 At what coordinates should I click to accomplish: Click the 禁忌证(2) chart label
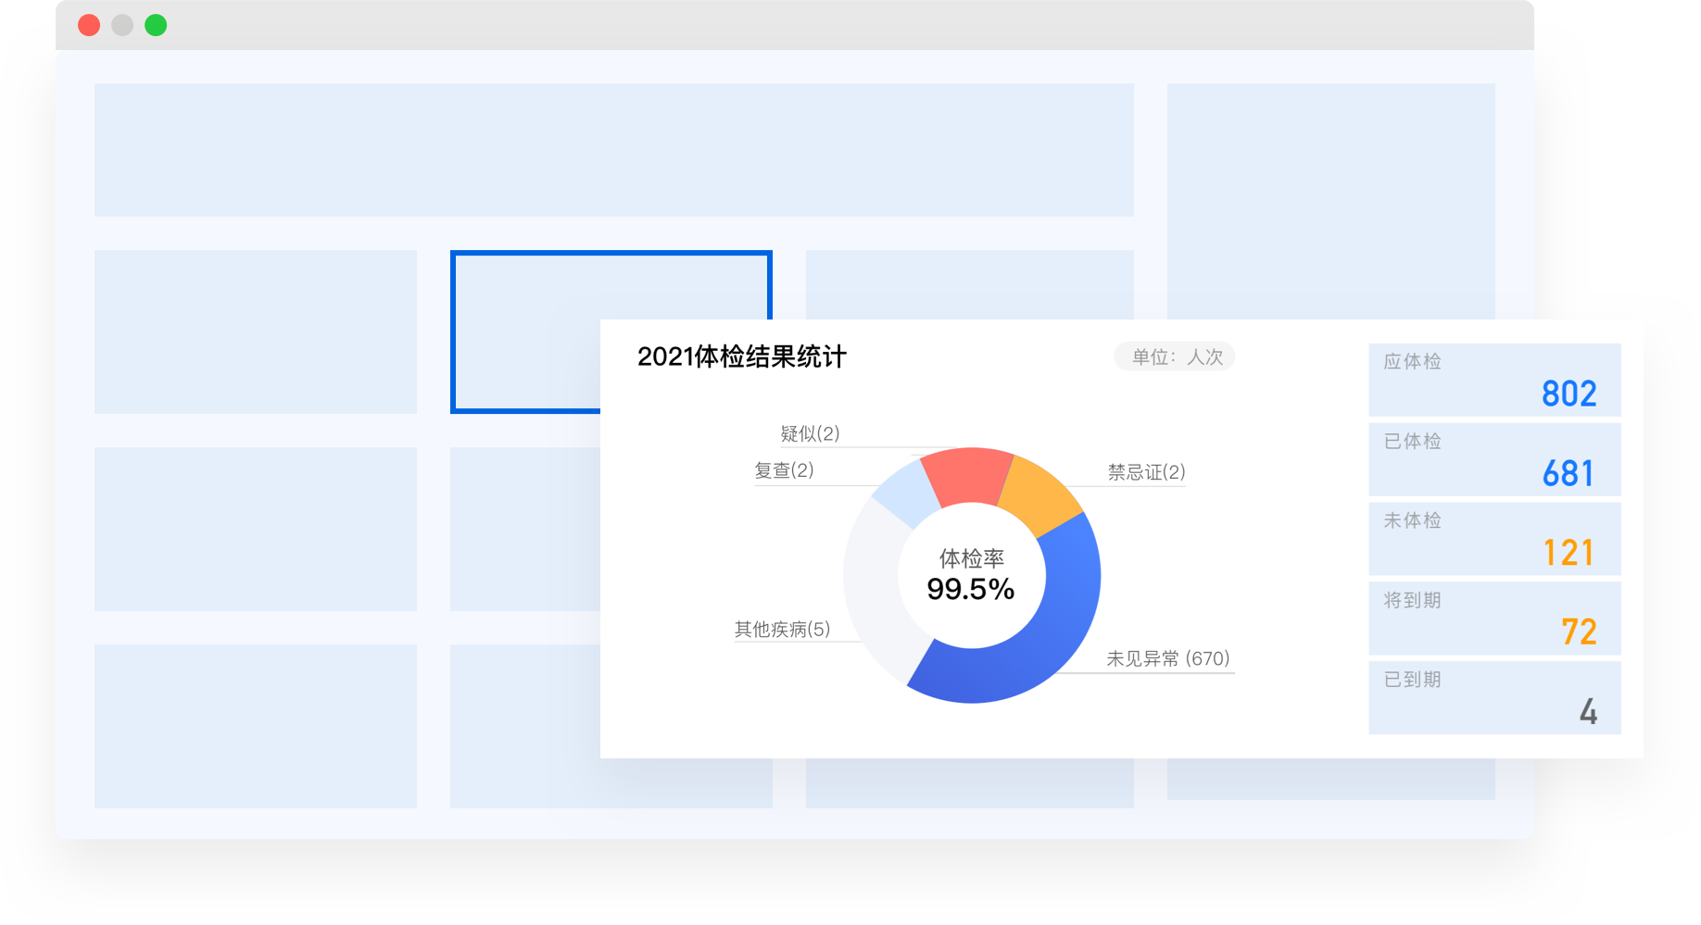tap(1146, 472)
